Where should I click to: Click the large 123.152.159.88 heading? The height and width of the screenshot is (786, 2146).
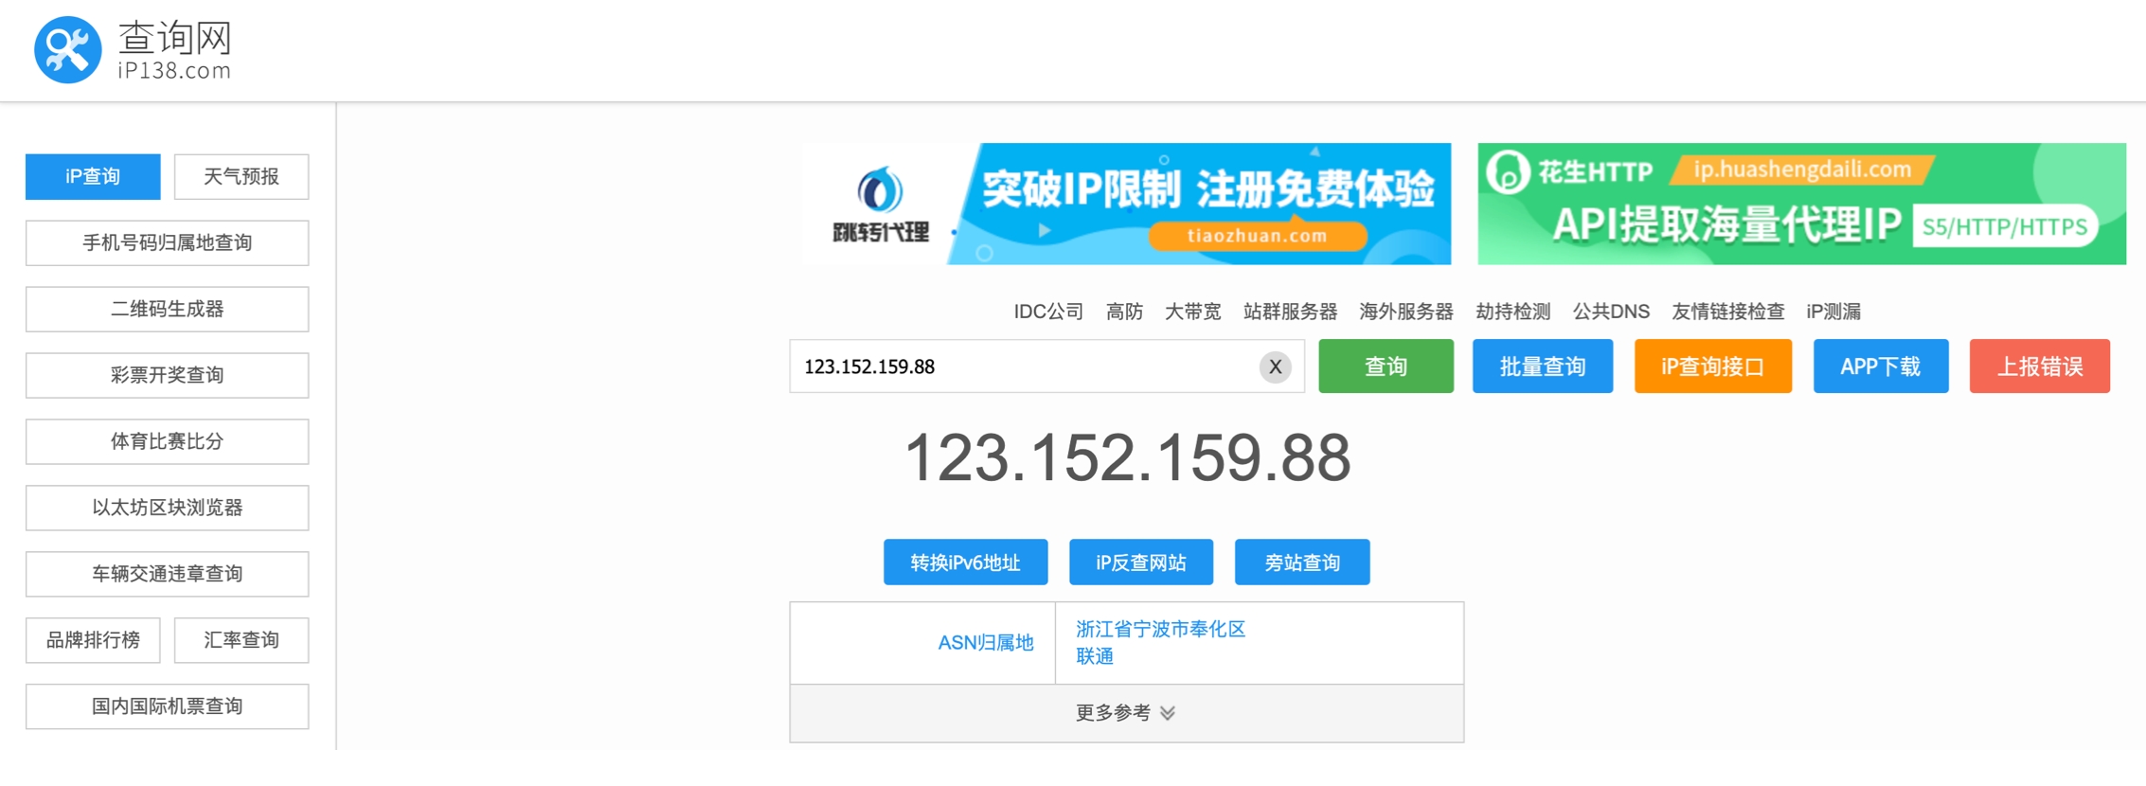click(1127, 458)
